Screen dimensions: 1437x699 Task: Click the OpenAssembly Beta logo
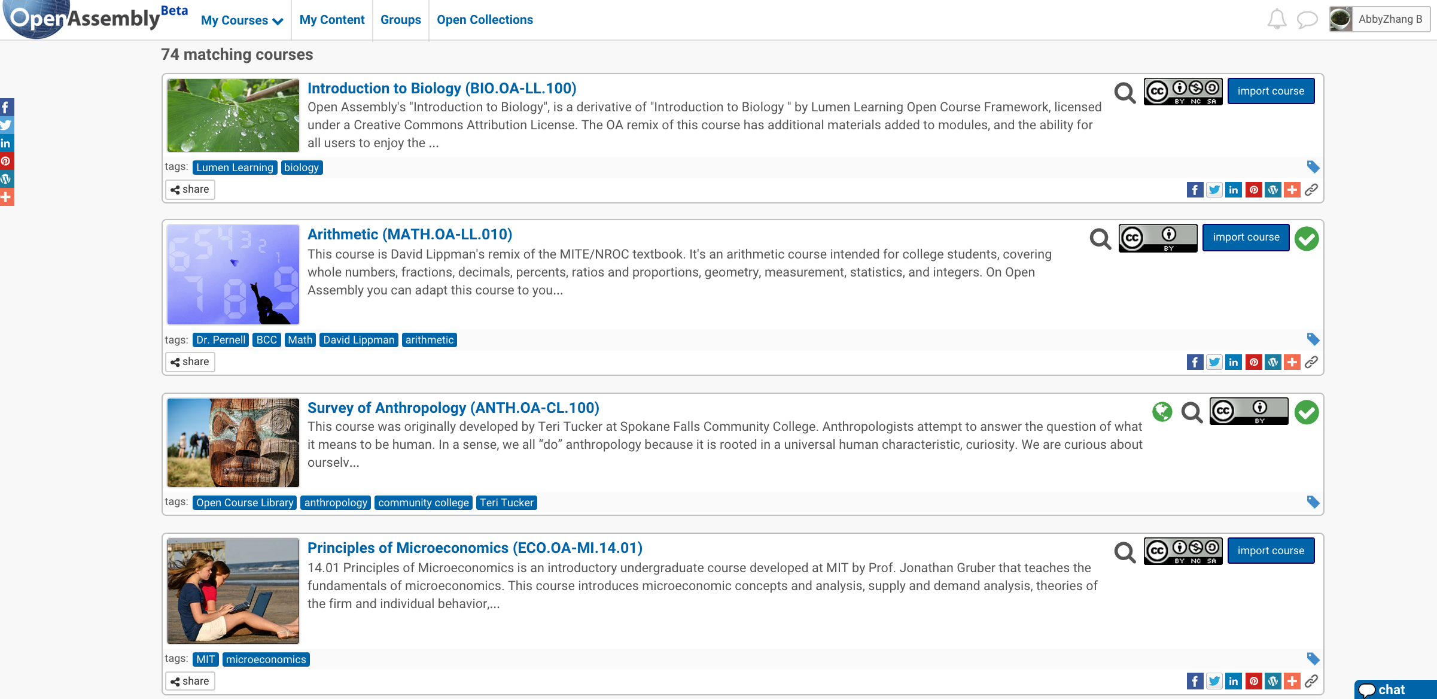coord(96,19)
